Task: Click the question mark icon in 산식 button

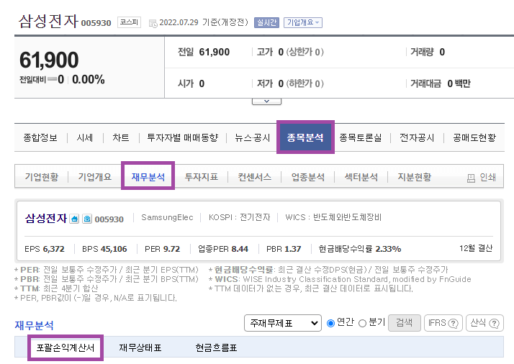Action: pyautogui.click(x=494, y=324)
